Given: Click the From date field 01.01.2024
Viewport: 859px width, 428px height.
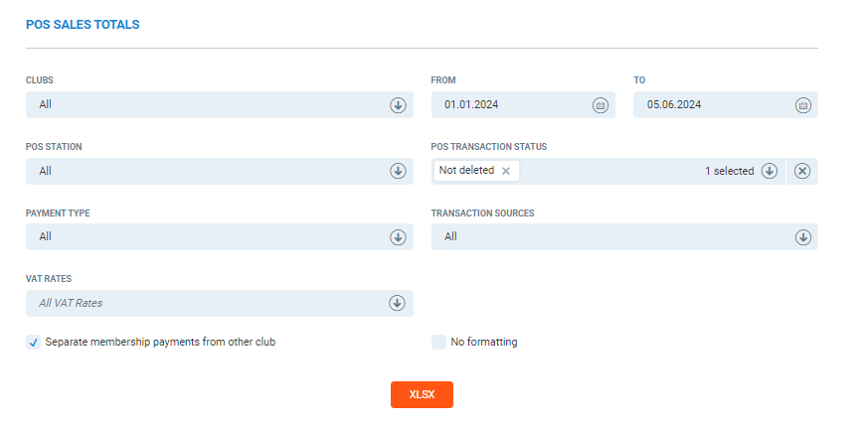Looking at the screenshot, I should 507,105.
